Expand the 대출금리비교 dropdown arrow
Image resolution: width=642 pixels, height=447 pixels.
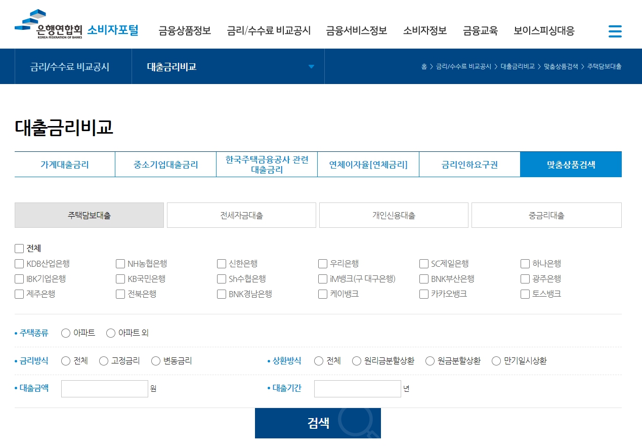[312, 66]
